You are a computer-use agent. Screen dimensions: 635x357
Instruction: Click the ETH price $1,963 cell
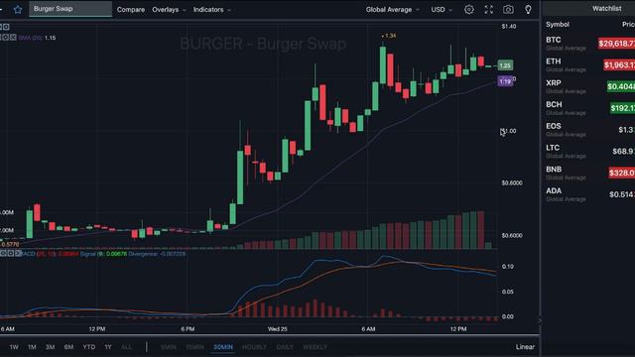(x=619, y=64)
